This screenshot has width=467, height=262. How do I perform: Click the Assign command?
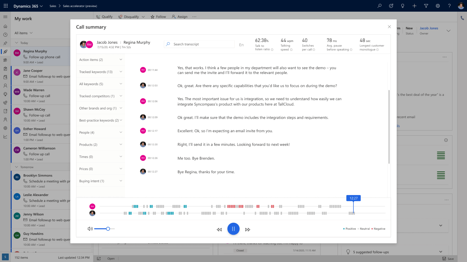tap(180, 17)
